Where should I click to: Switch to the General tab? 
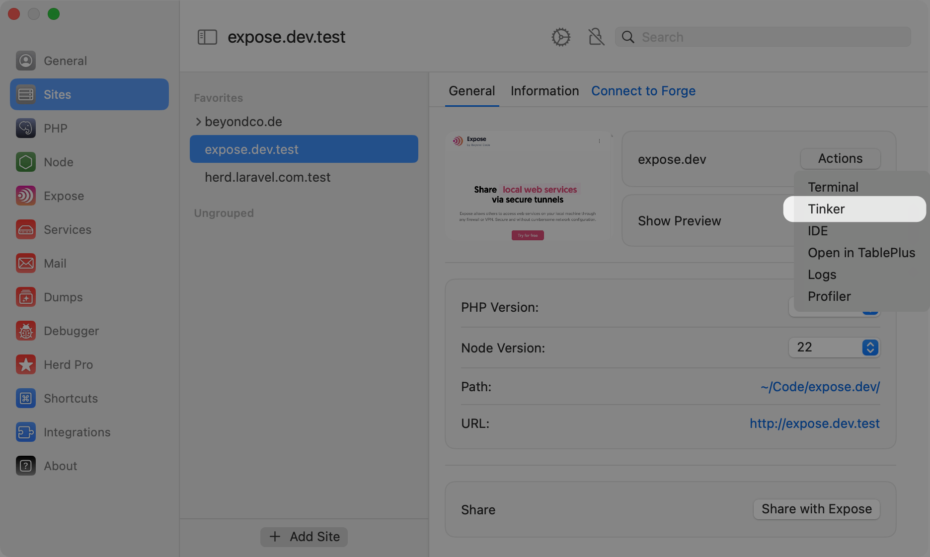coord(472,91)
